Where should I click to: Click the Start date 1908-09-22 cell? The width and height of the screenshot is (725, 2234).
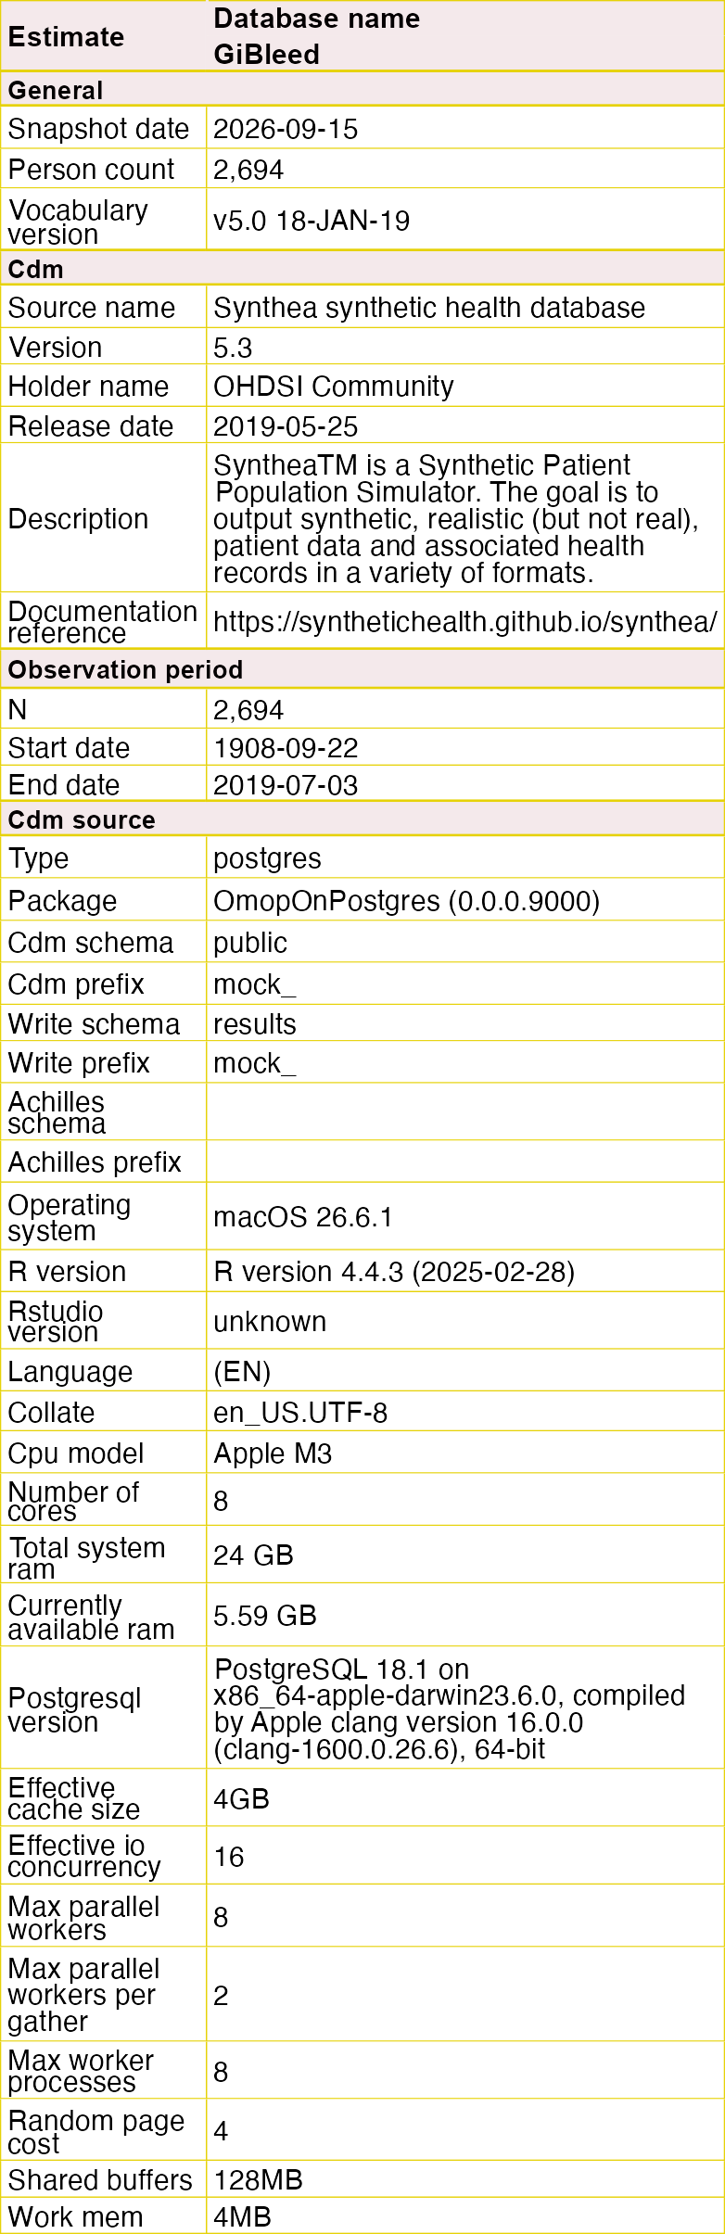(x=465, y=747)
